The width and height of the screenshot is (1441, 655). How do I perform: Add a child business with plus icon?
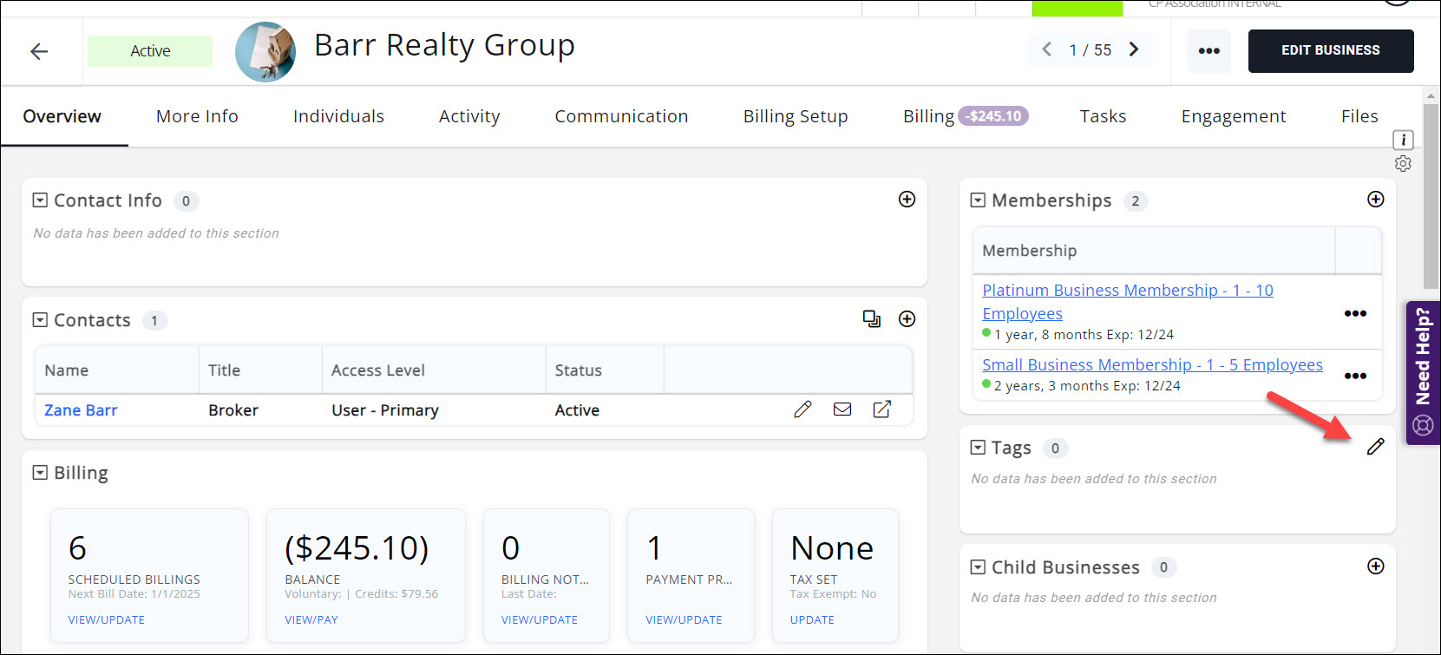tap(1375, 567)
